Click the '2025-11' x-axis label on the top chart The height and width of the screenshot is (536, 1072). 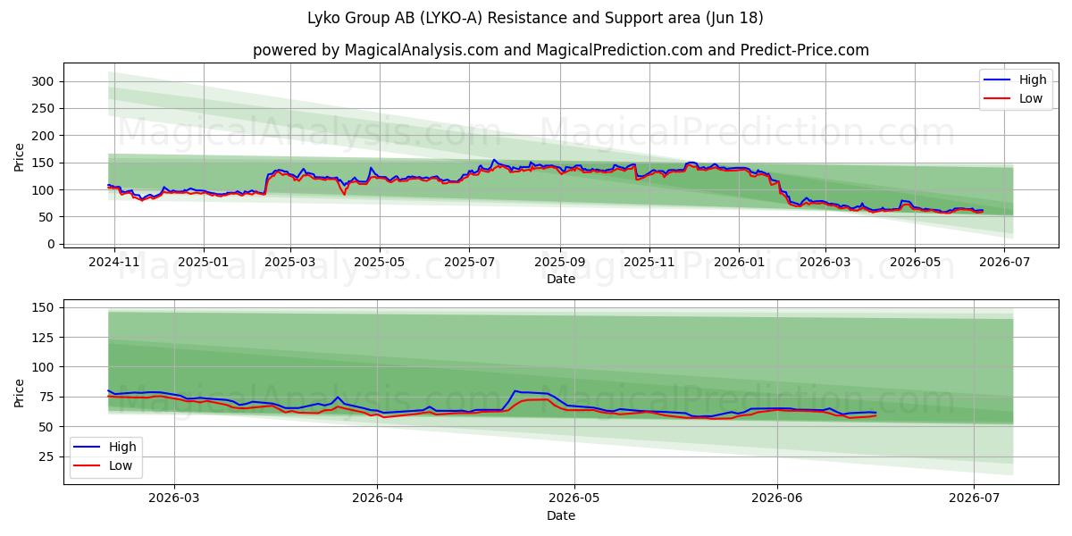(649, 263)
